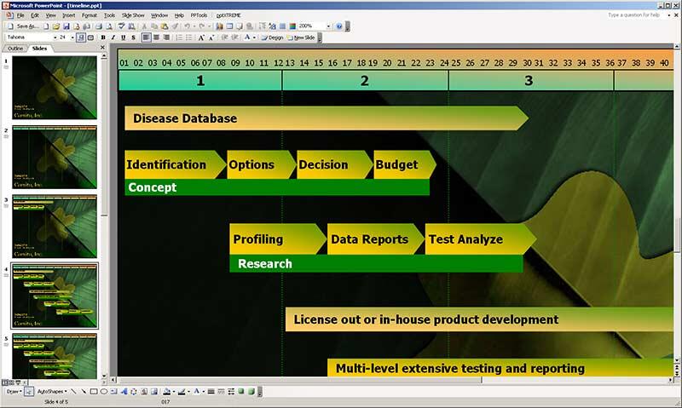Image resolution: width=682 pixels, height=408 pixels.
Task: Switch to the Outline tab
Action: pos(15,49)
